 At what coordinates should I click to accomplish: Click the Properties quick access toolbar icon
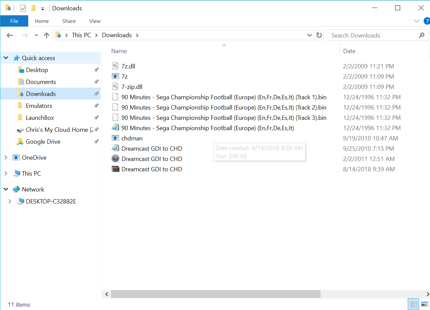(23, 8)
